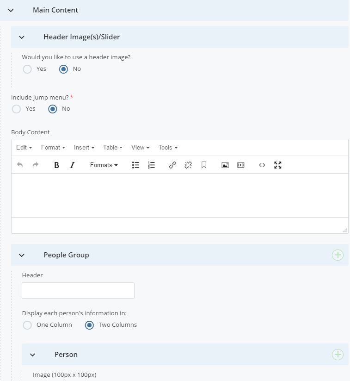350x381 pixels.
Task: Choose One Column display option
Action: tap(27, 325)
